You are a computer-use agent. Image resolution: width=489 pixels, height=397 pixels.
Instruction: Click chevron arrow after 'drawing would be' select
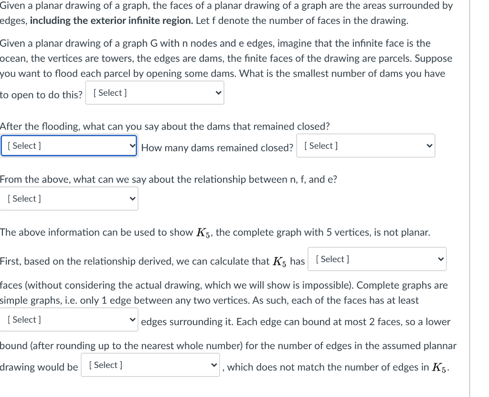pyautogui.click(x=214, y=365)
